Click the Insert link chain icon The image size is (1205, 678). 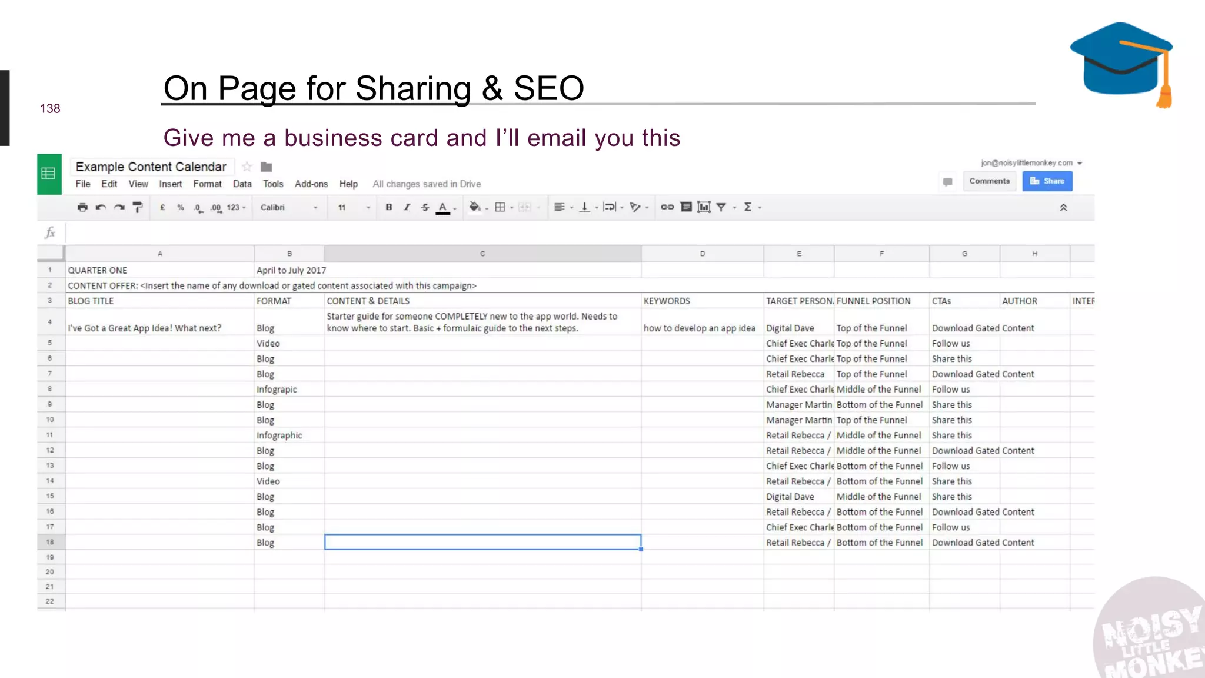point(667,207)
